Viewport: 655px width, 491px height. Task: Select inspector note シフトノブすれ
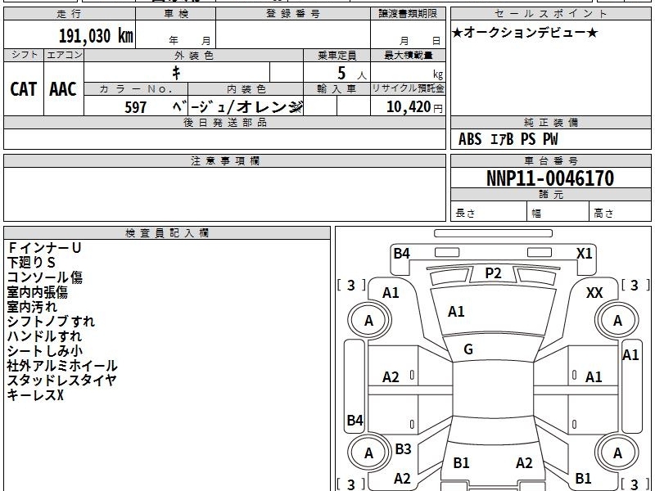click(51, 322)
